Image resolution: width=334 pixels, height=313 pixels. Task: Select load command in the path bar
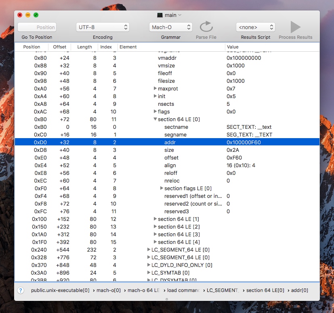coord(183,290)
